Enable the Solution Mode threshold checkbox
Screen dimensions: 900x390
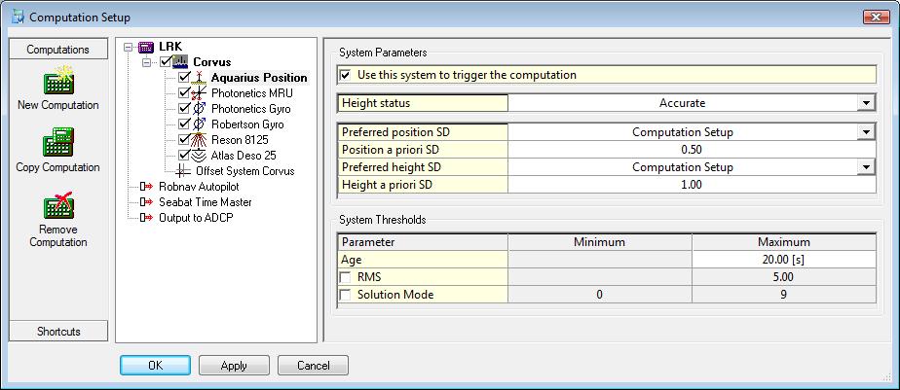tap(346, 294)
